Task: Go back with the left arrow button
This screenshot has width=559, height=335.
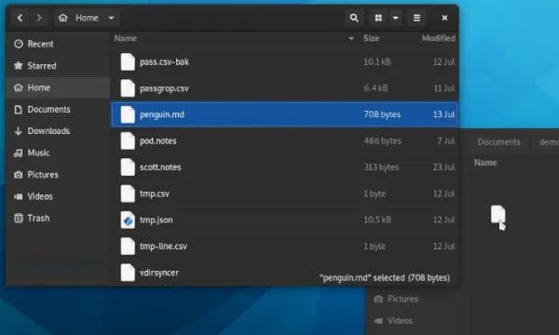Action: 20,18
